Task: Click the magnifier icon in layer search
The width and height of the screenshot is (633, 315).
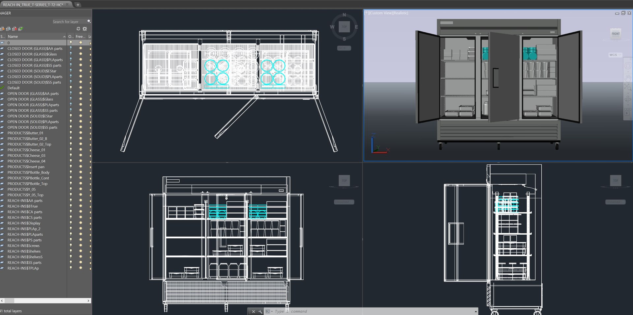Action: point(89,21)
